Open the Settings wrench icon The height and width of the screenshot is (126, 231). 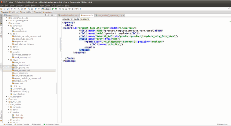[76, 9]
